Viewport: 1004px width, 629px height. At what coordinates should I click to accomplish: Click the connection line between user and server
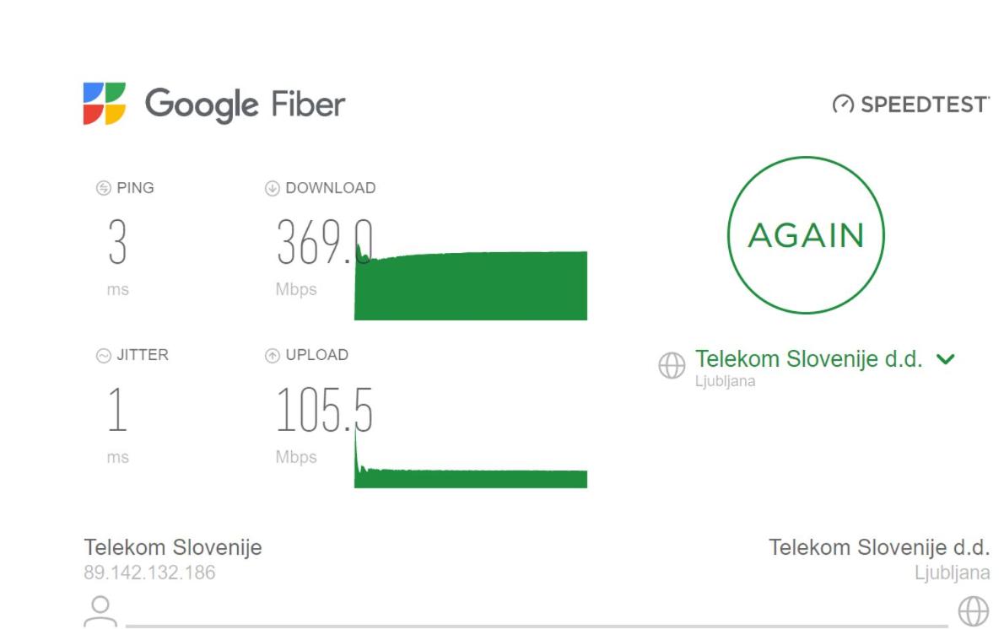click(537, 626)
